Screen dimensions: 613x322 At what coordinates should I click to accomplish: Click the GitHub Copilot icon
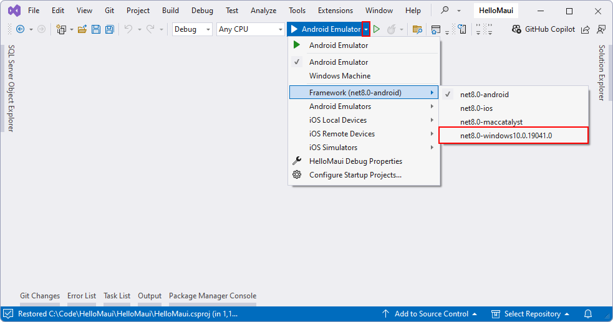click(x=516, y=29)
